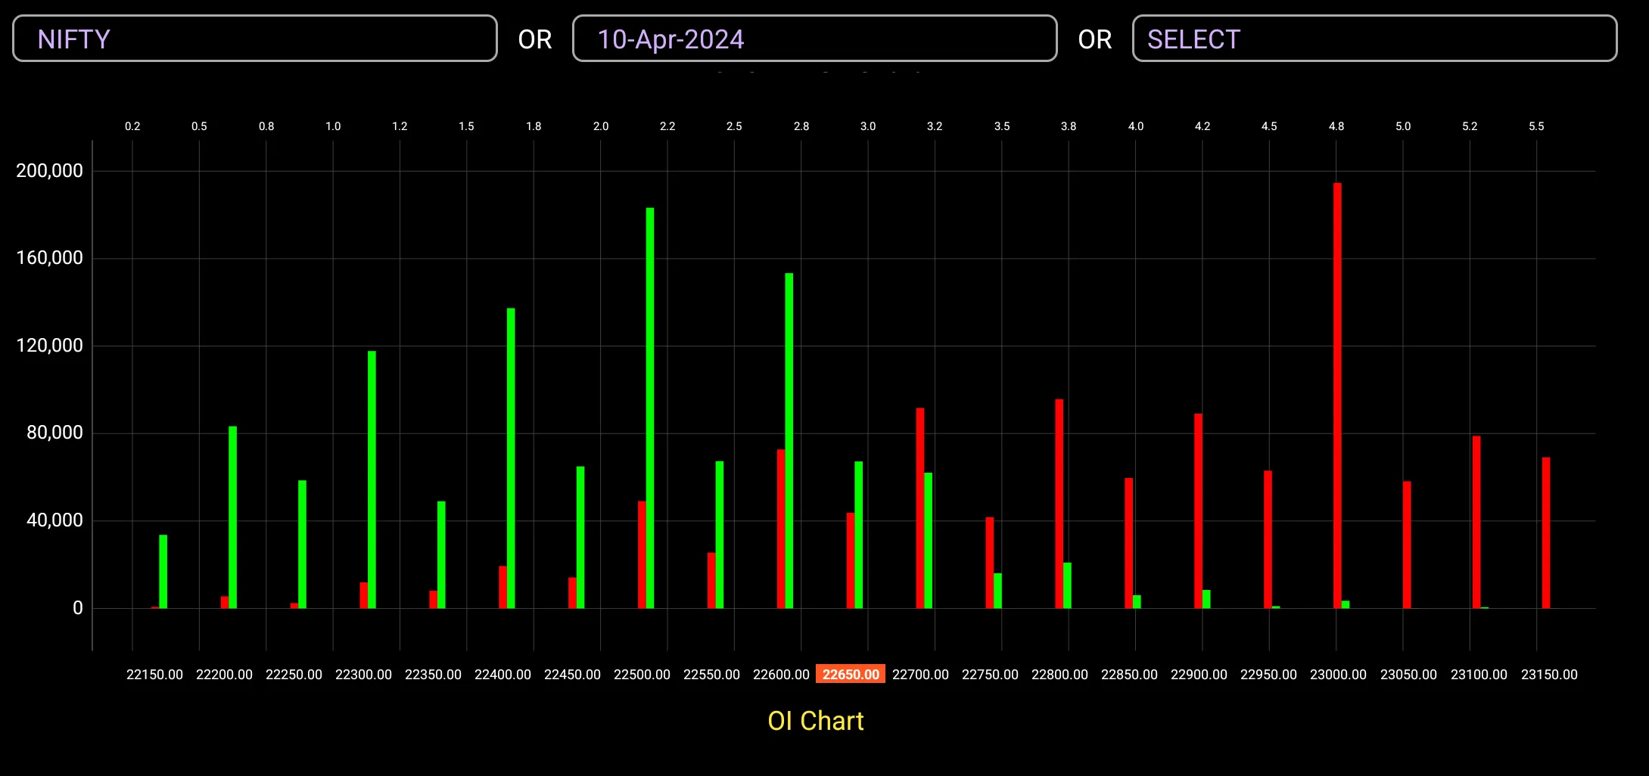Select the green bar at 22400 strike
The image size is (1649, 776).
511,458
